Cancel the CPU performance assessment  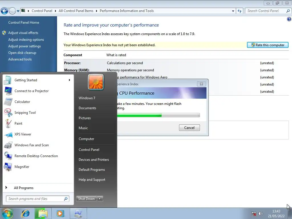point(189,128)
